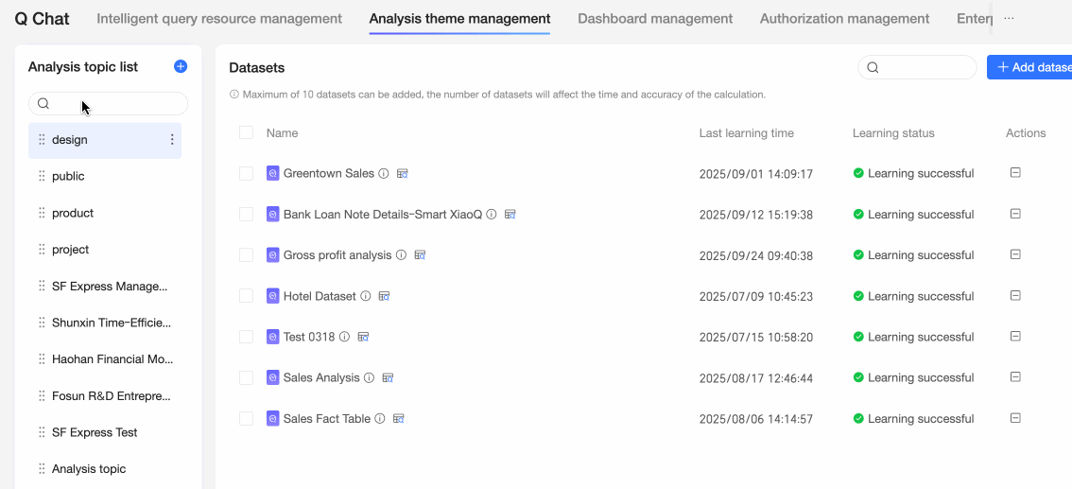Screen dimensions: 1072x489
Task: Select checkbox for Bank Loan Note Details dataset
Action: [246, 215]
